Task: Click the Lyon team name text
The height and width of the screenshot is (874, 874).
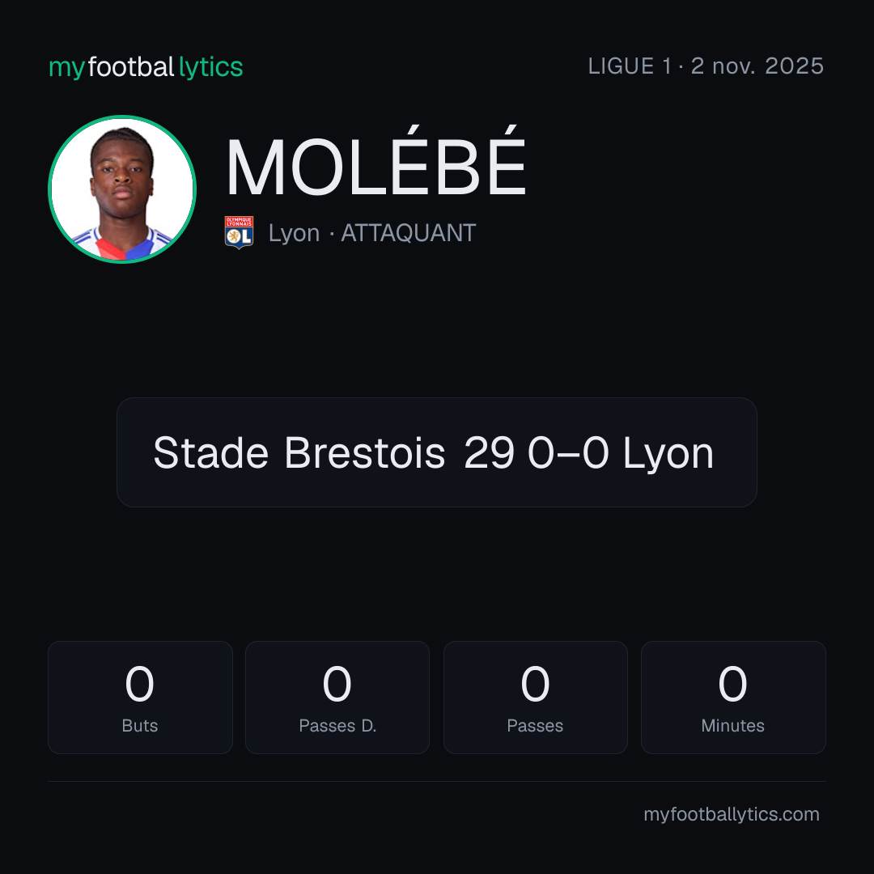Action: coord(294,233)
